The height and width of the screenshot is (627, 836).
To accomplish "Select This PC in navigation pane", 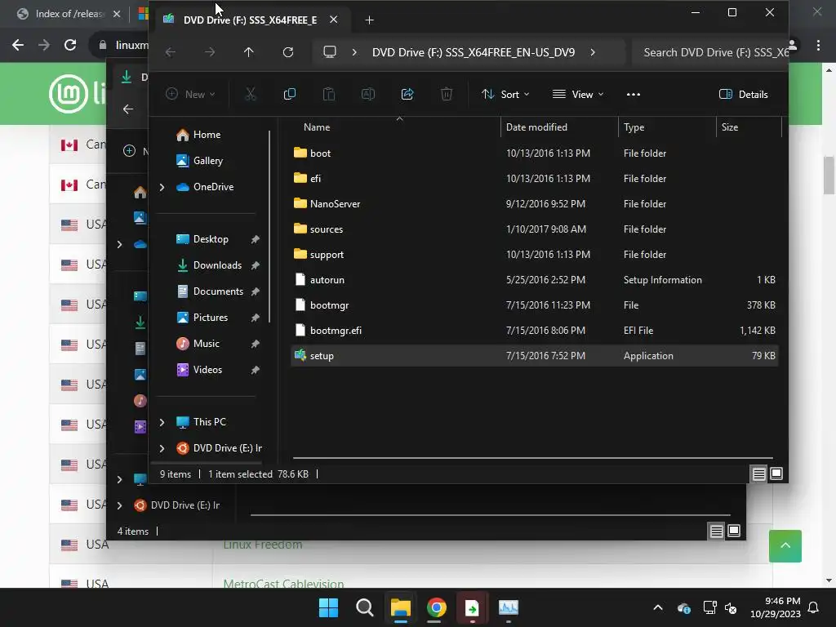I will 209,422.
